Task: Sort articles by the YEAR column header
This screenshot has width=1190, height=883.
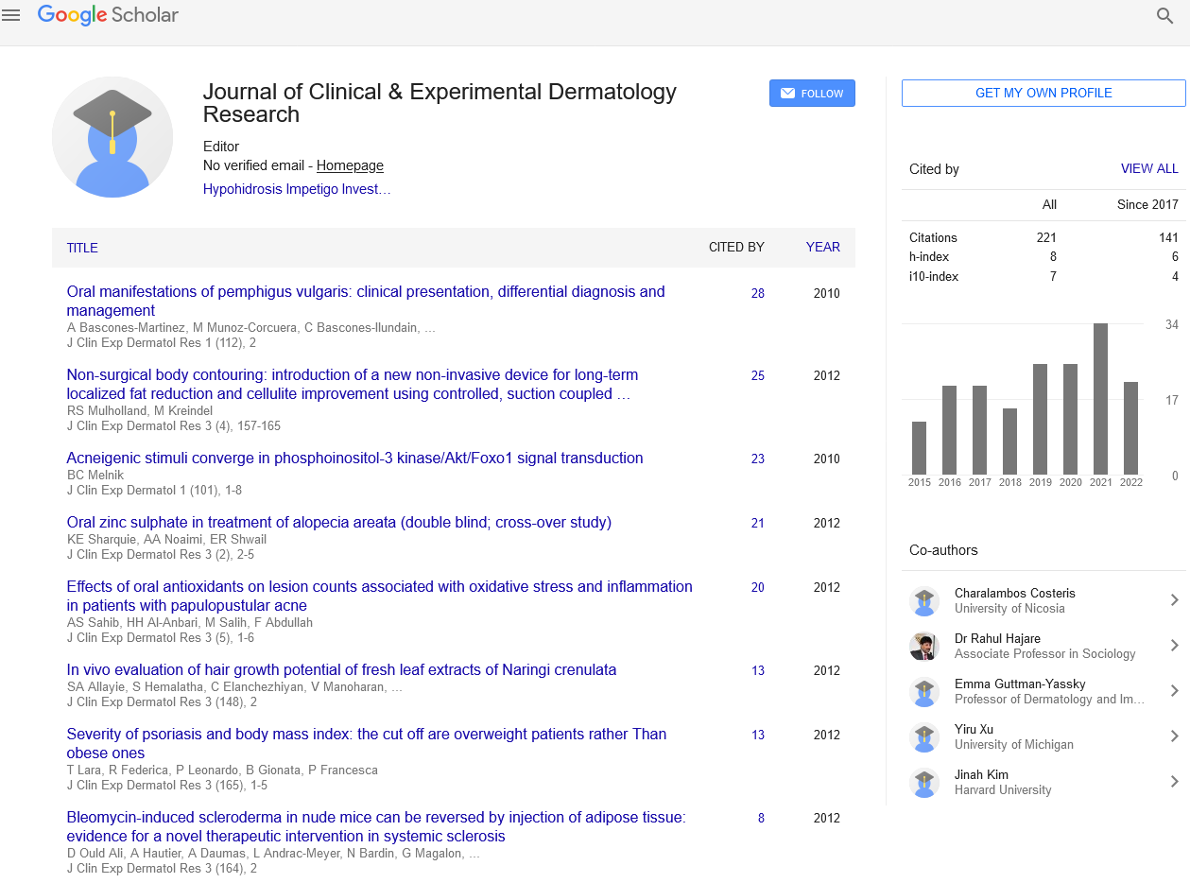Action: (x=822, y=247)
